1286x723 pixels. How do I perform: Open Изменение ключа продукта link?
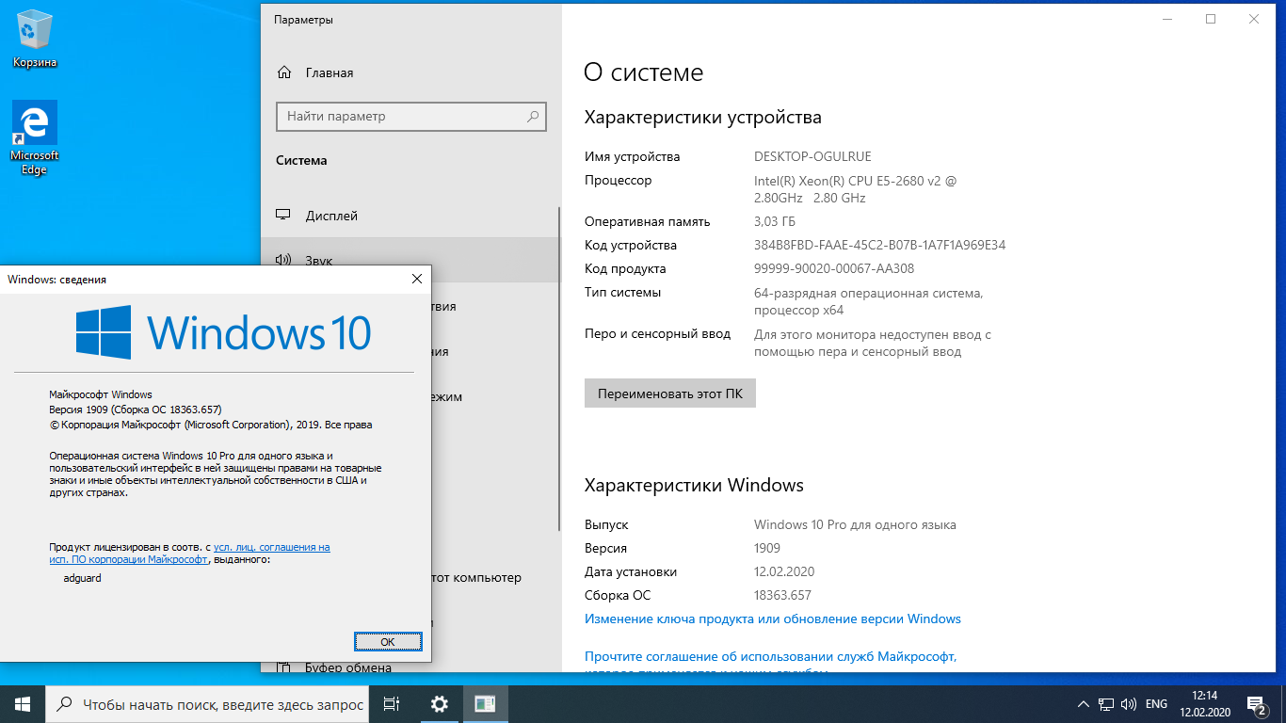click(773, 619)
